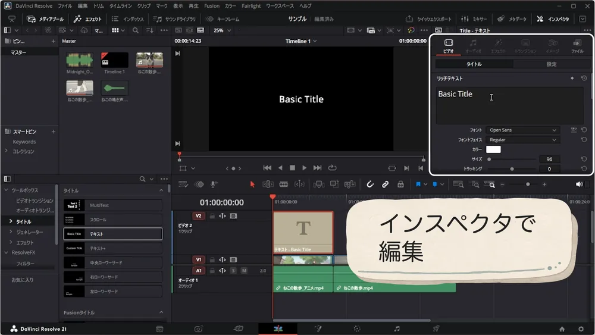Collapse the ResolveFX category
Image resolution: width=595 pixels, height=335 pixels.
[x=6, y=252]
